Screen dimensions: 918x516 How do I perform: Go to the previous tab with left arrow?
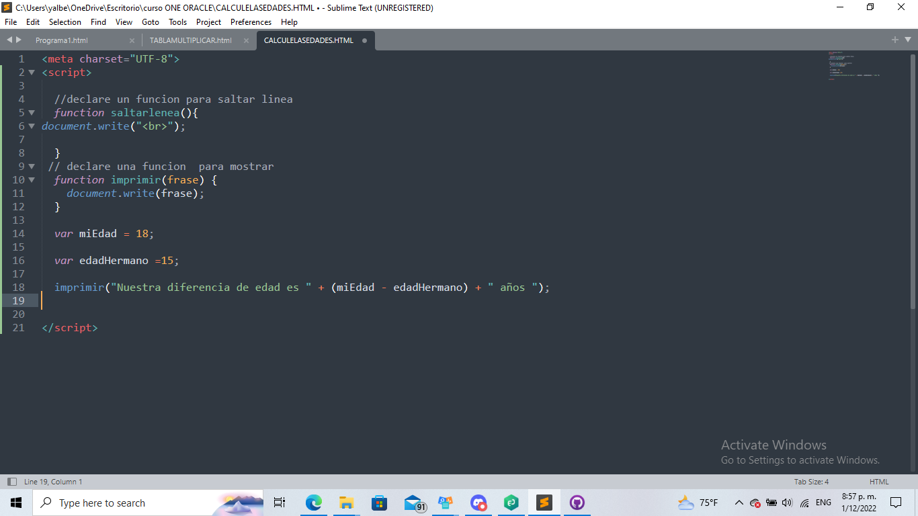[9, 40]
